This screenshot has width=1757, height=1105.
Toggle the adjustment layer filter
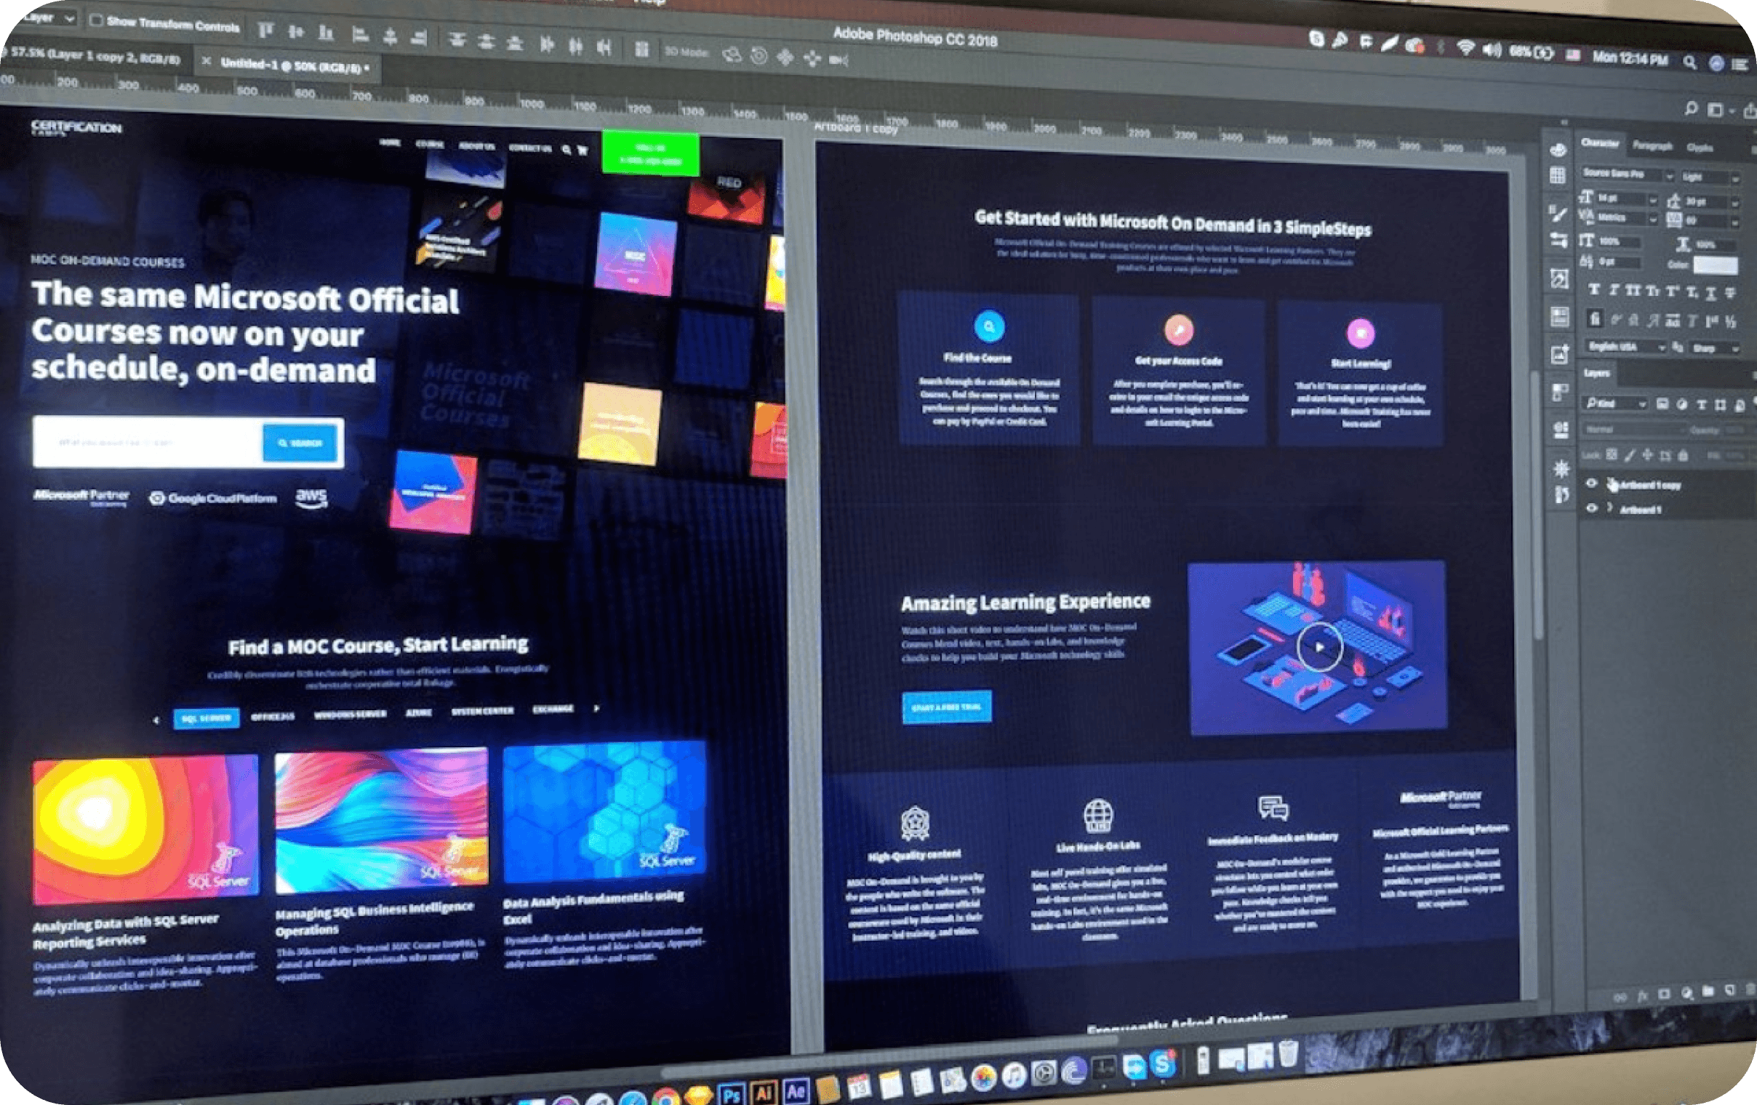point(1682,404)
